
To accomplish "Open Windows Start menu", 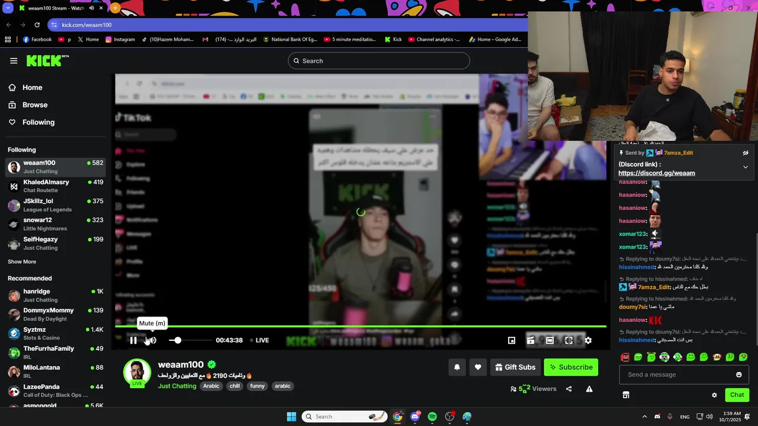I will [x=291, y=417].
